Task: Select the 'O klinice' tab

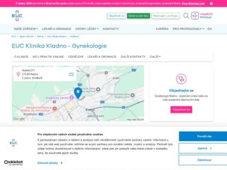Action: 21,57
